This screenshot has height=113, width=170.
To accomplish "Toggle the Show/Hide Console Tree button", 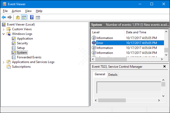I will tap(24, 17).
